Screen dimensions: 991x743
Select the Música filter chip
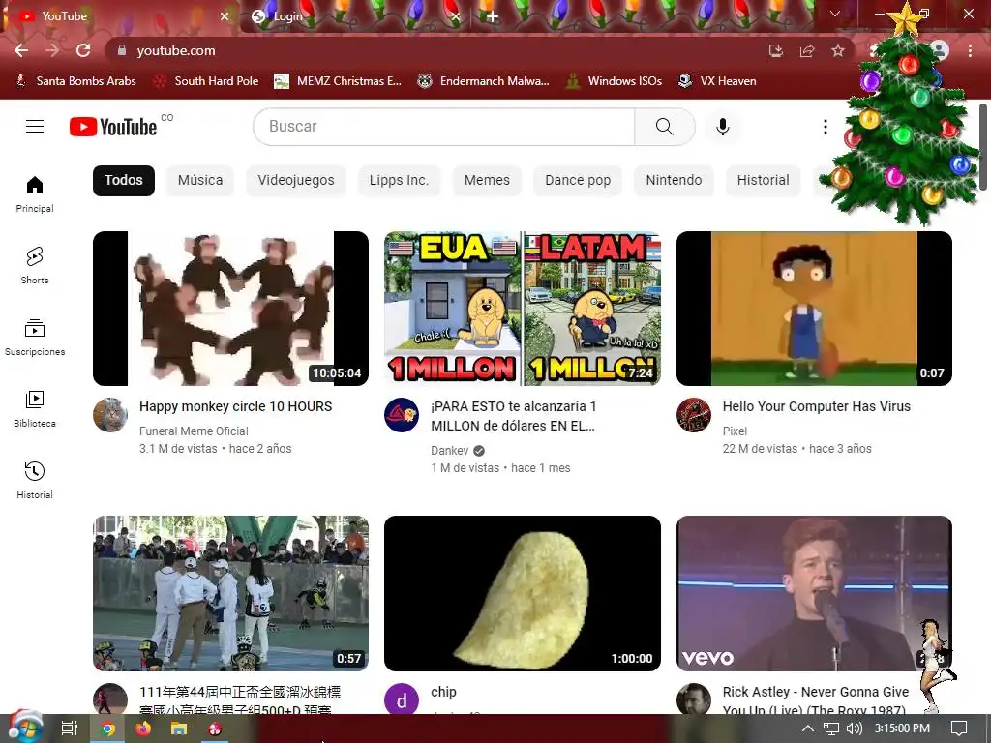point(200,180)
